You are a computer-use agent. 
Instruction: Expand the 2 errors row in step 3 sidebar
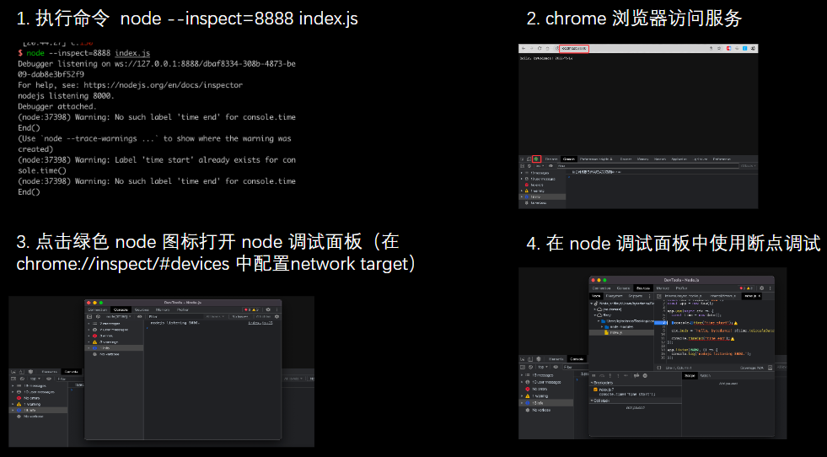[89, 336]
